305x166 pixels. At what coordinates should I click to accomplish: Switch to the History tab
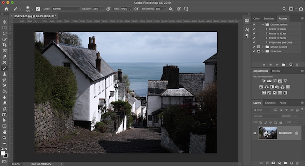[276, 71]
